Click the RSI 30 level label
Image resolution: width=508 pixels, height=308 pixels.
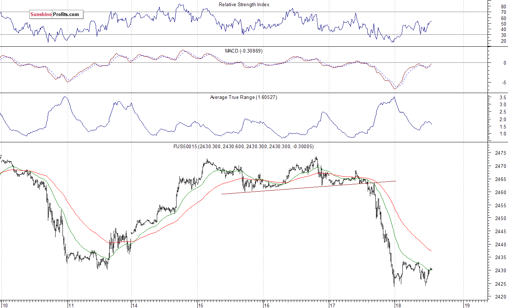tap(503, 35)
